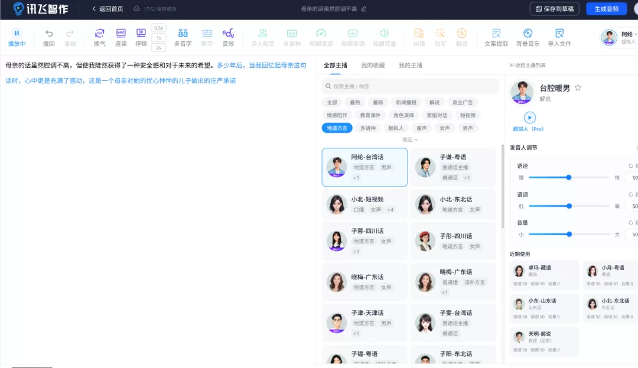Open the 音效 sound effects tool

coord(228,37)
